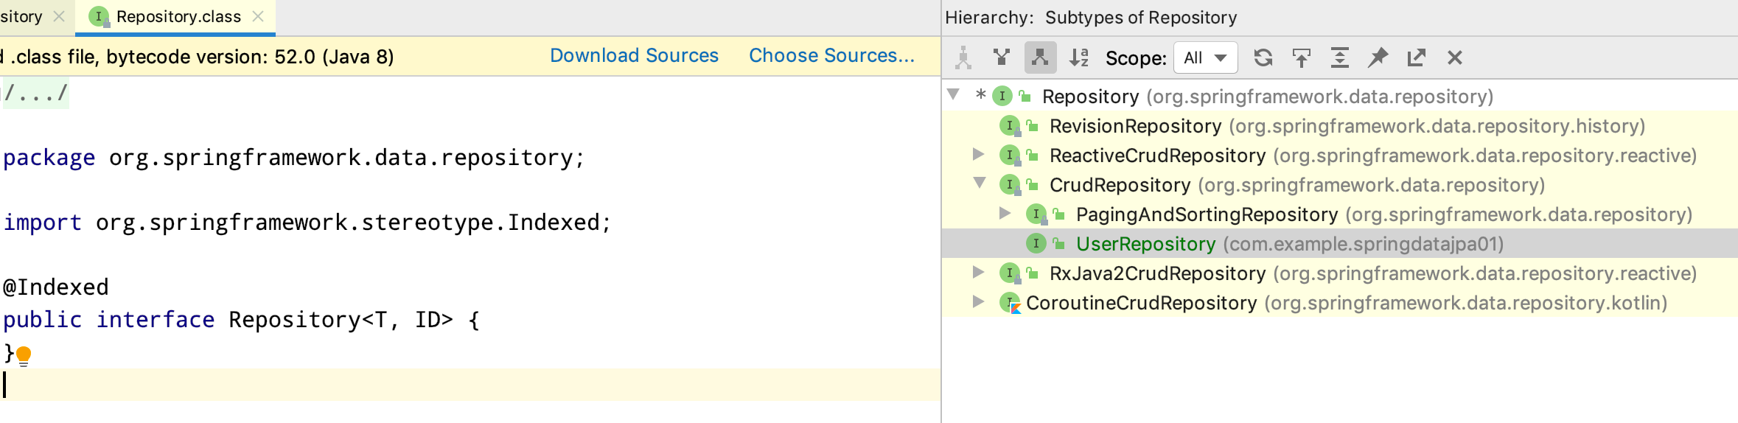Toggle Autoscroll to Source icon
Image resolution: width=1738 pixels, height=423 pixels.
[1302, 57]
